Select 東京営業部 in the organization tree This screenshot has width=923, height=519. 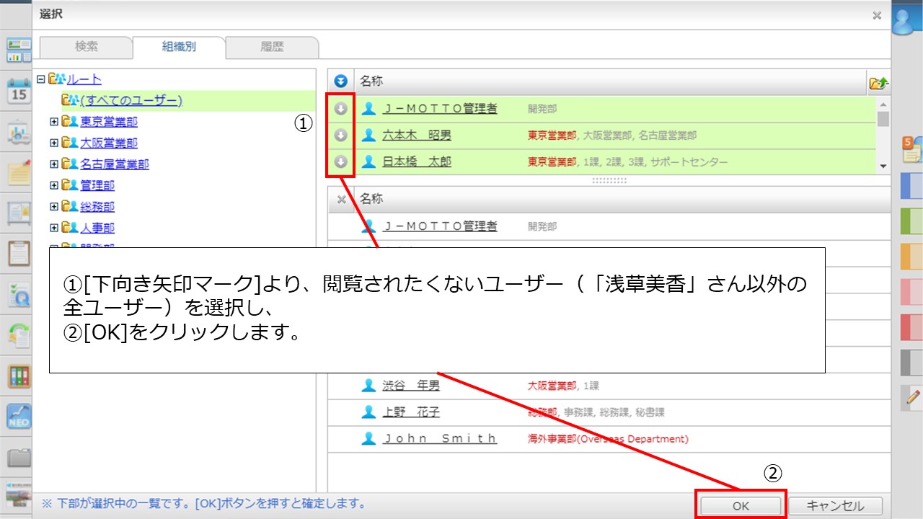coord(108,122)
